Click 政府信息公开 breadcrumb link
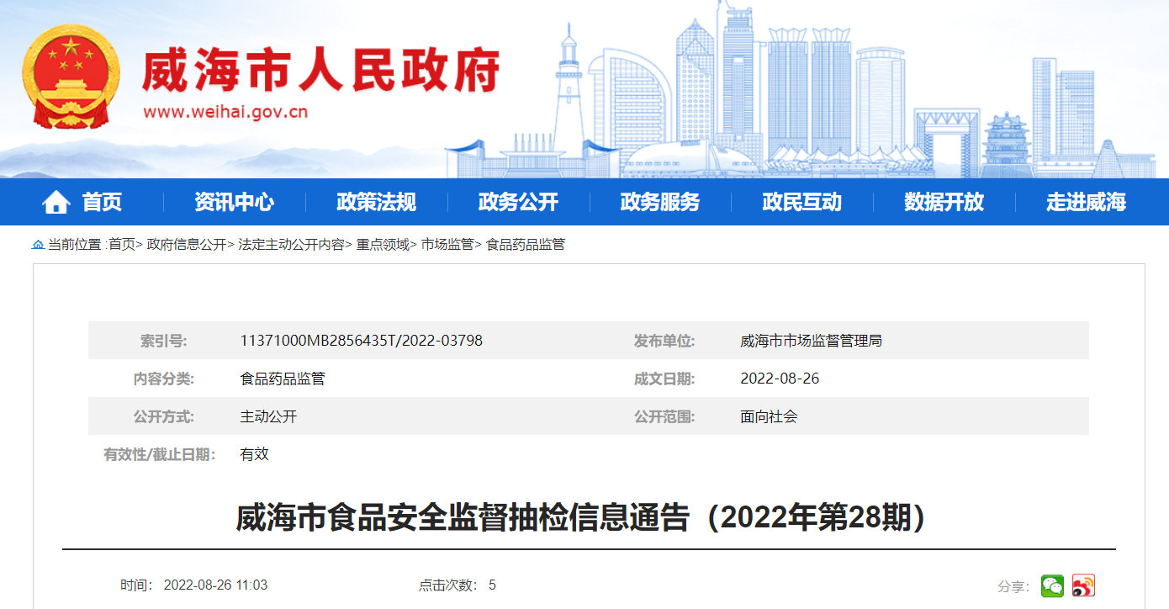Viewport: 1169px width, 609px height. [x=186, y=245]
